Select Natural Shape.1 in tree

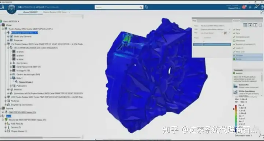[x=26, y=82]
